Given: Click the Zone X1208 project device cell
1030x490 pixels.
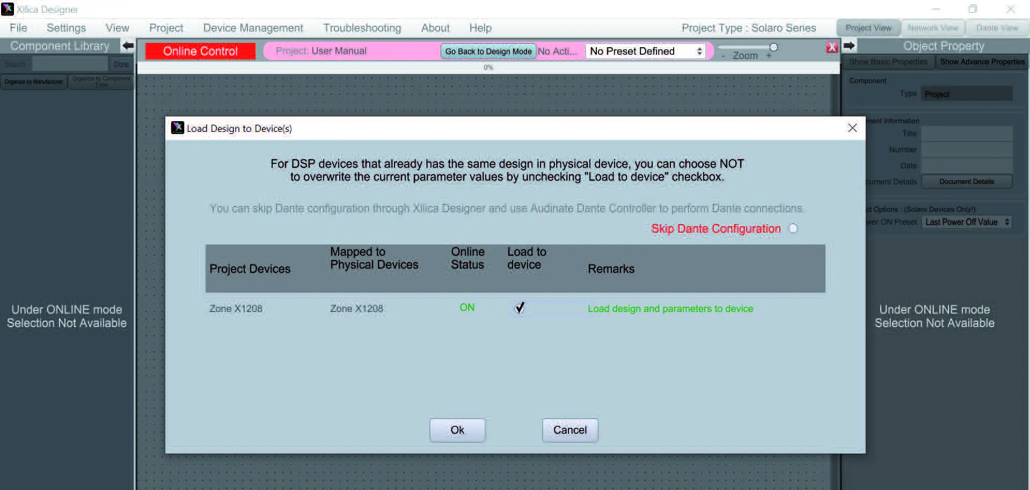Looking at the screenshot, I should point(236,309).
